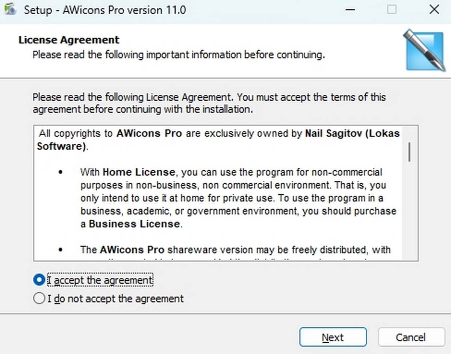Click the 'License Agreement' page heading
Viewport: 451px width, 354px height.
click(69, 40)
